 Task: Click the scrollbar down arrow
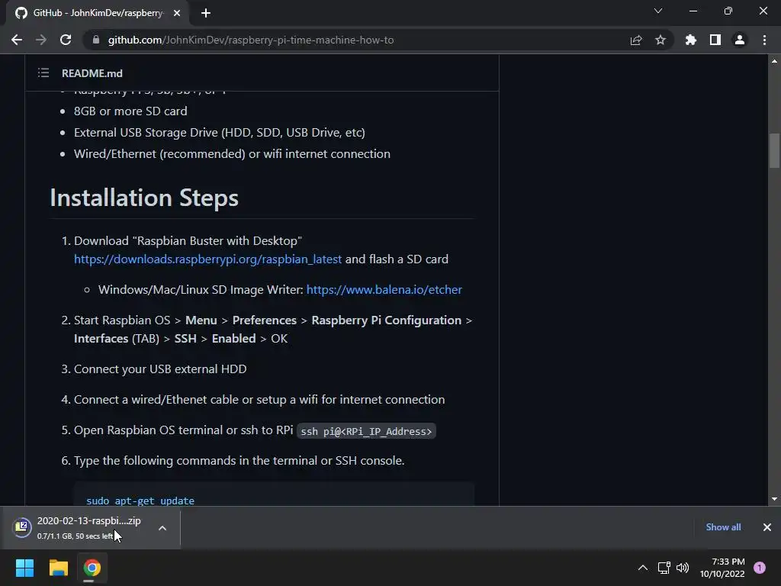coord(774,499)
